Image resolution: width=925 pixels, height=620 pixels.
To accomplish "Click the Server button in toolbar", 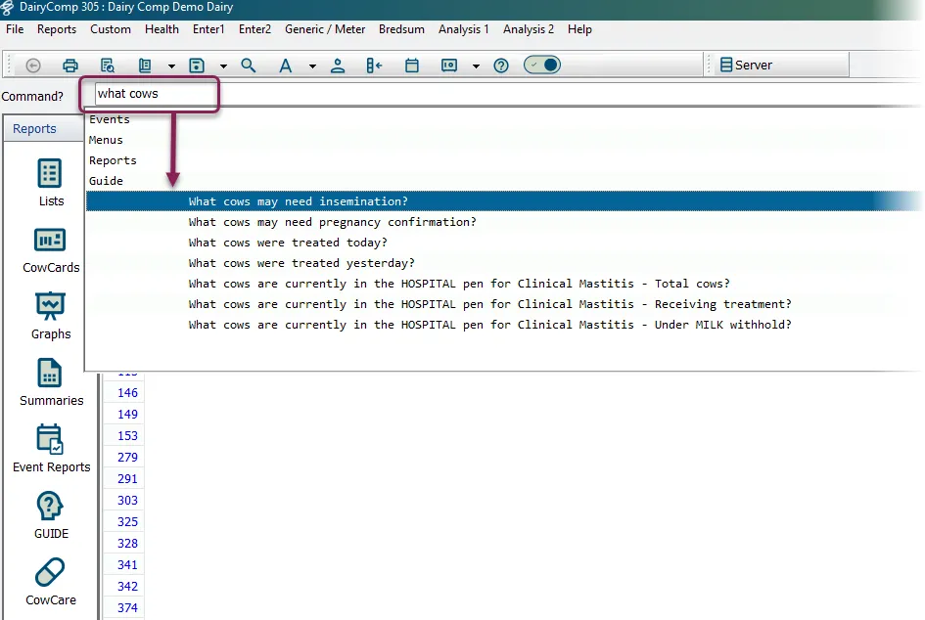I will [746, 65].
